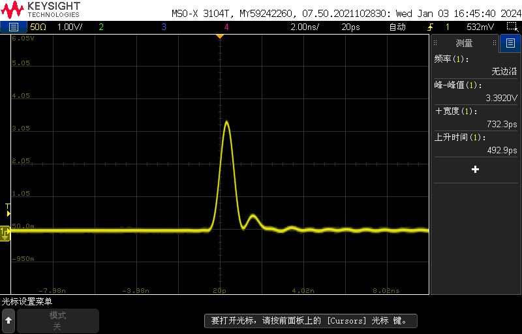Screen dimensions: 522x334
Task: Click the rising-edge trigger slope icon
Action: pos(430,27)
